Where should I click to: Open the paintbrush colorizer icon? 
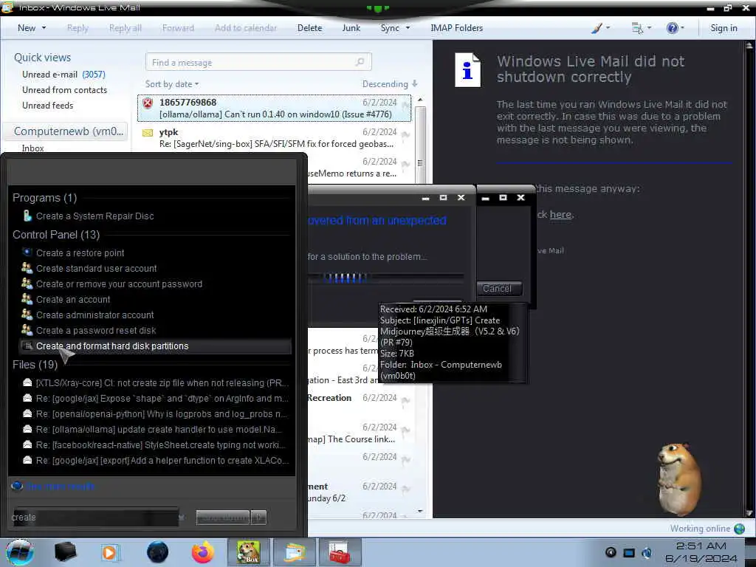coord(597,28)
